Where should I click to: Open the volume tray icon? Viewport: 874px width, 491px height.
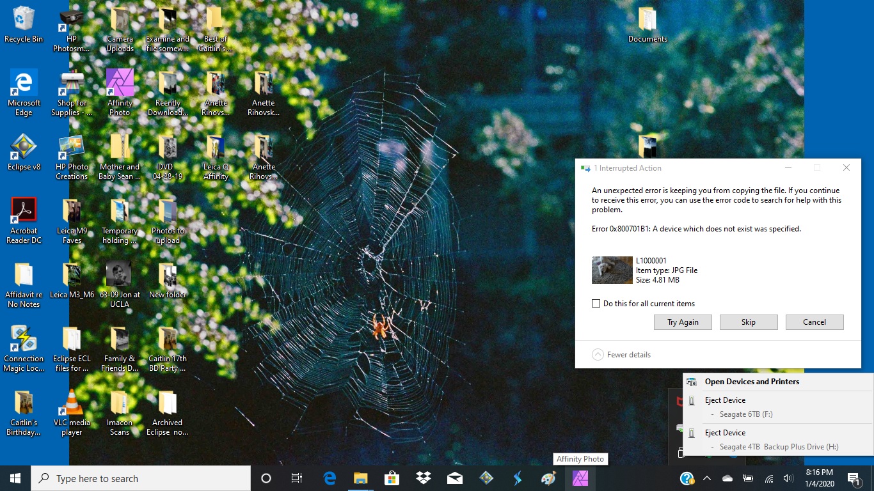coord(788,478)
